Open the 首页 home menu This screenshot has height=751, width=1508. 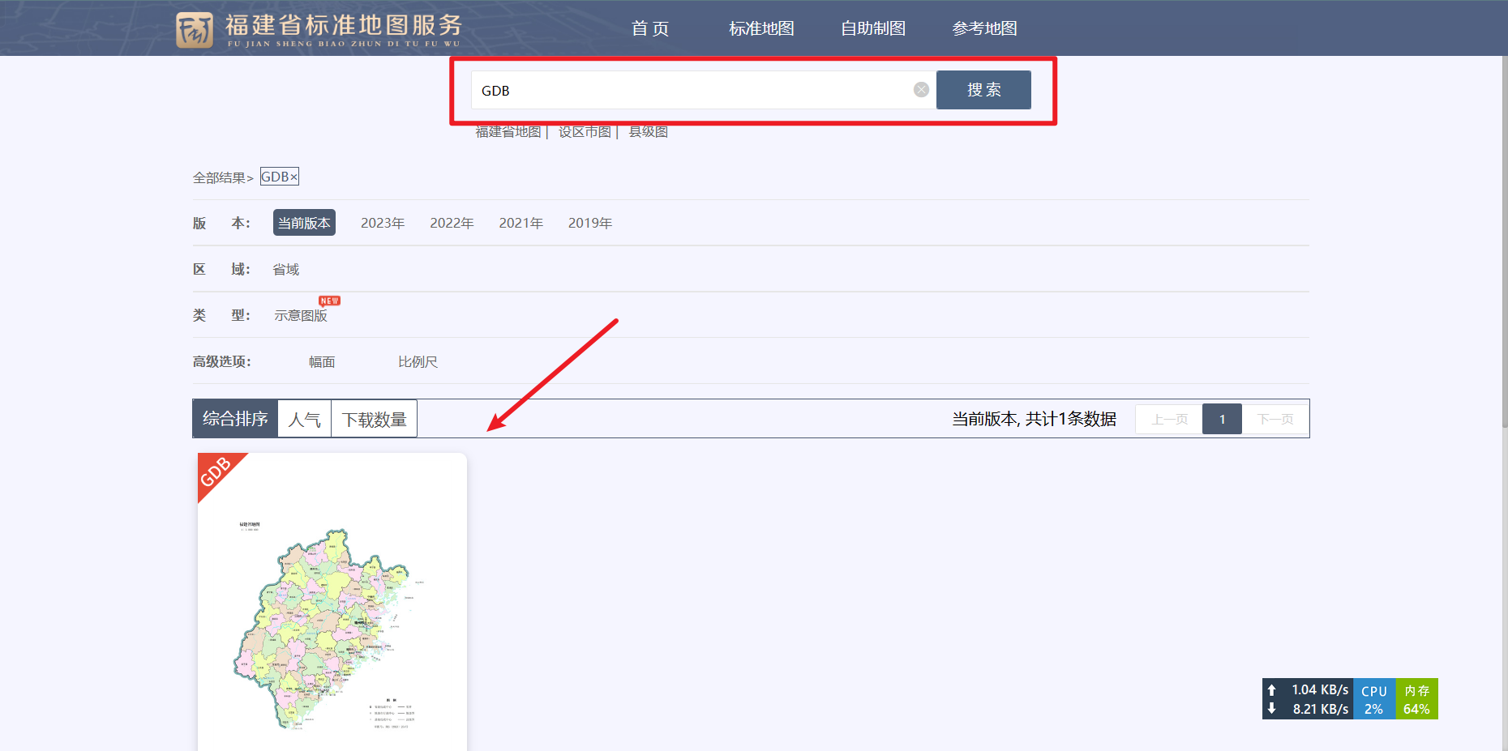pyautogui.click(x=650, y=28)
